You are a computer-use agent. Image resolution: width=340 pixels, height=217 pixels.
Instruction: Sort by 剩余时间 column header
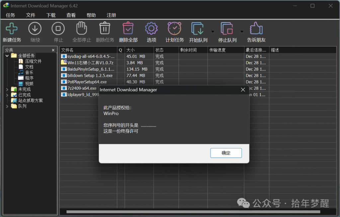click(193, 50)
